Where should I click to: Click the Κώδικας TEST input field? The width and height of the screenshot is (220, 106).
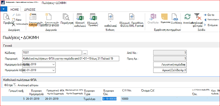point(52,53)
